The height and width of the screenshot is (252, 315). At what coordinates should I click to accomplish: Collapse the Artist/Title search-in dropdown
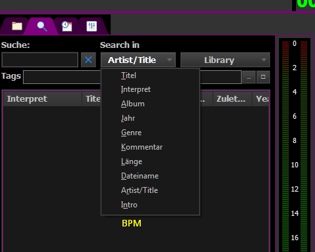point(138,60)
